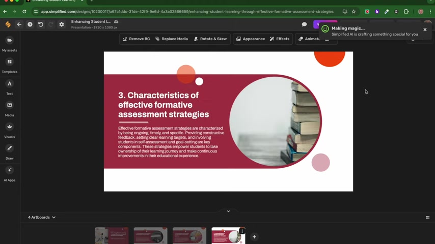Expand the 4 Artboards dropdown
435x244 pixels.
42,218
